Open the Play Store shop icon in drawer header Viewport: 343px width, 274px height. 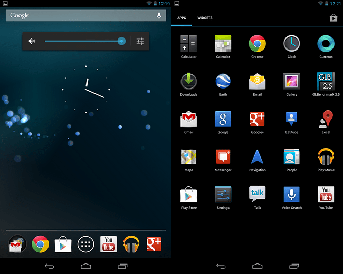(x=334, y=18)
